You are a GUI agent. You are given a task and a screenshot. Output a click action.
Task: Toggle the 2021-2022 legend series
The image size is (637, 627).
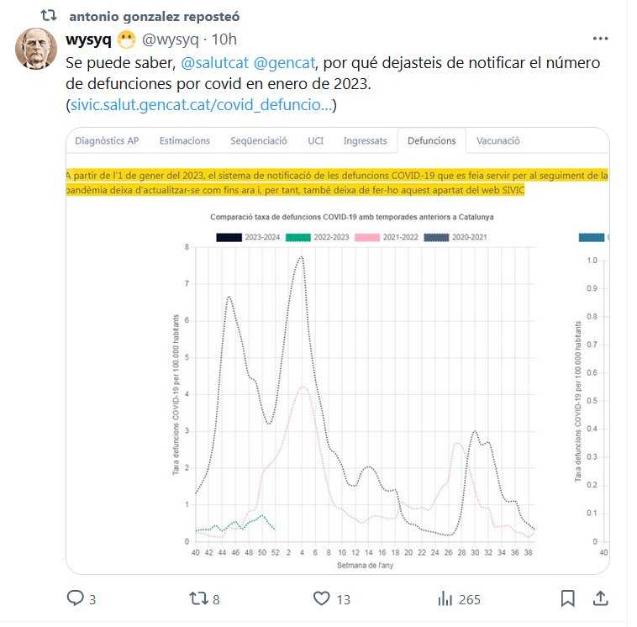(x=365, y=238)
